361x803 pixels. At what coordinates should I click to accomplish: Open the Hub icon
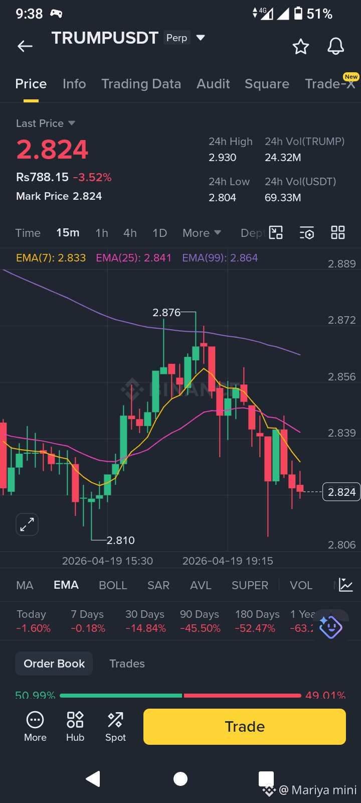[x=75, y=726]
